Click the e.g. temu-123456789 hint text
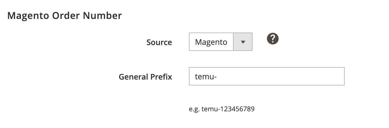 [x=222, y=109]
